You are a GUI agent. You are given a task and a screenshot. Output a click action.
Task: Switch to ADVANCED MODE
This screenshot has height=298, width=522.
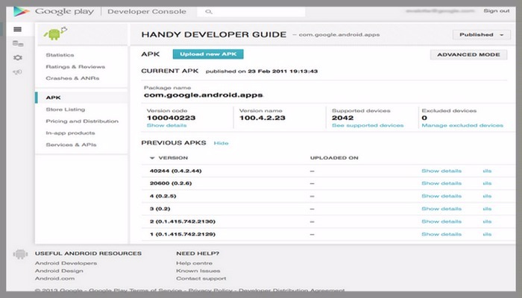coord(467,54)
